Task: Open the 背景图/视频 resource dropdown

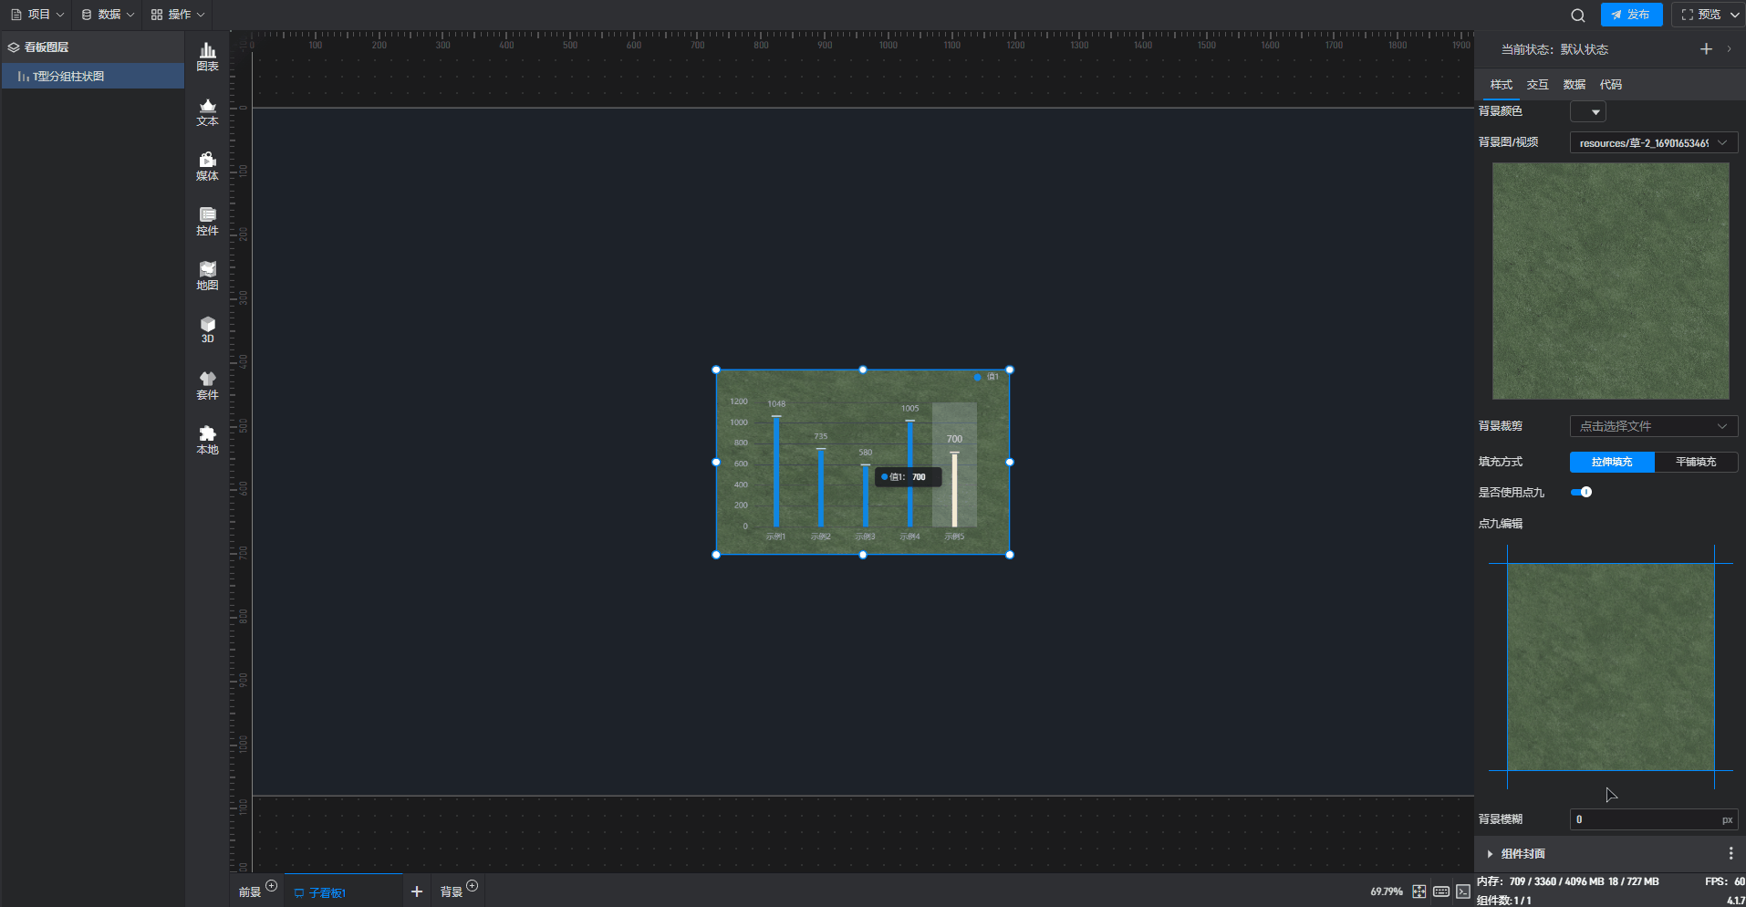Action: 1653,142
